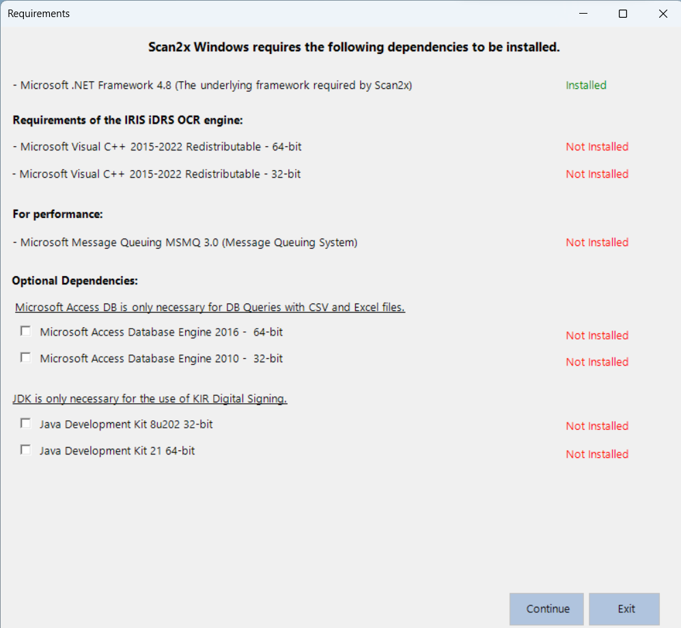Click Not Installed status for JDK 21 64-bit
Screen dimensions: 681x628
596,454
